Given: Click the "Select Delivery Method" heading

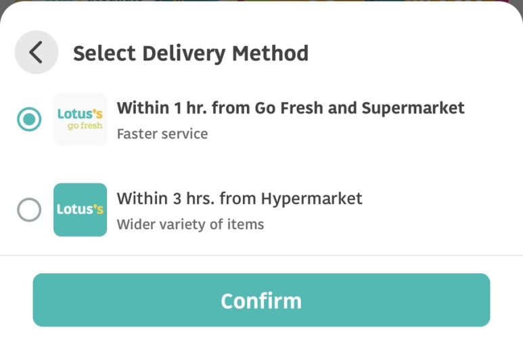Looking at the screenshot, I should click(x=191, y=53).
